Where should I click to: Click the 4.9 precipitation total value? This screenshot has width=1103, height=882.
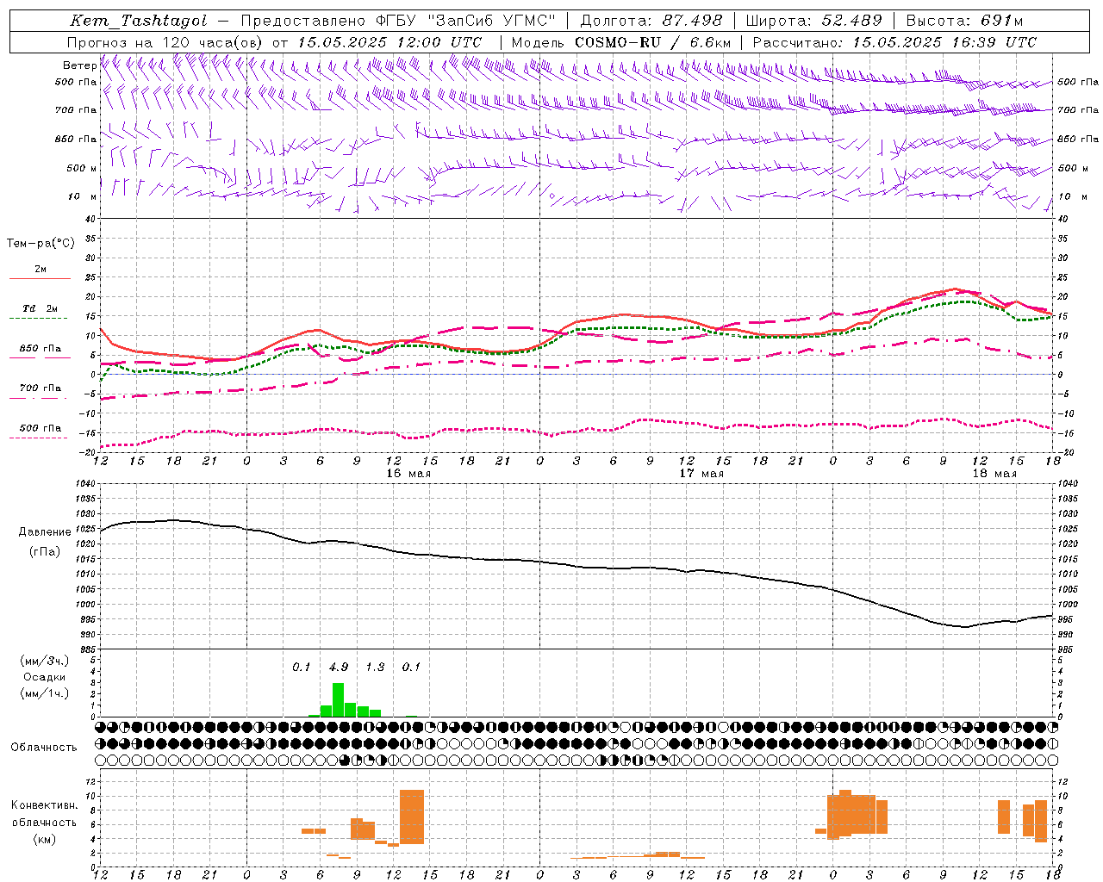(x=339, y=667)
